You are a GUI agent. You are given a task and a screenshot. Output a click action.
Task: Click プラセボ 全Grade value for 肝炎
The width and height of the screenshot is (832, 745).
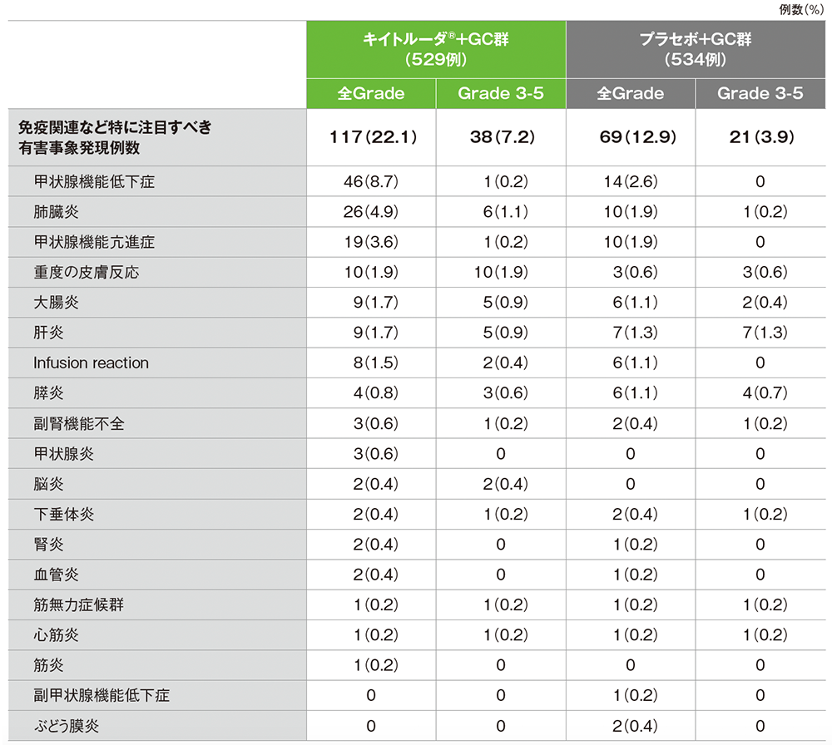(x=635, y=333)
